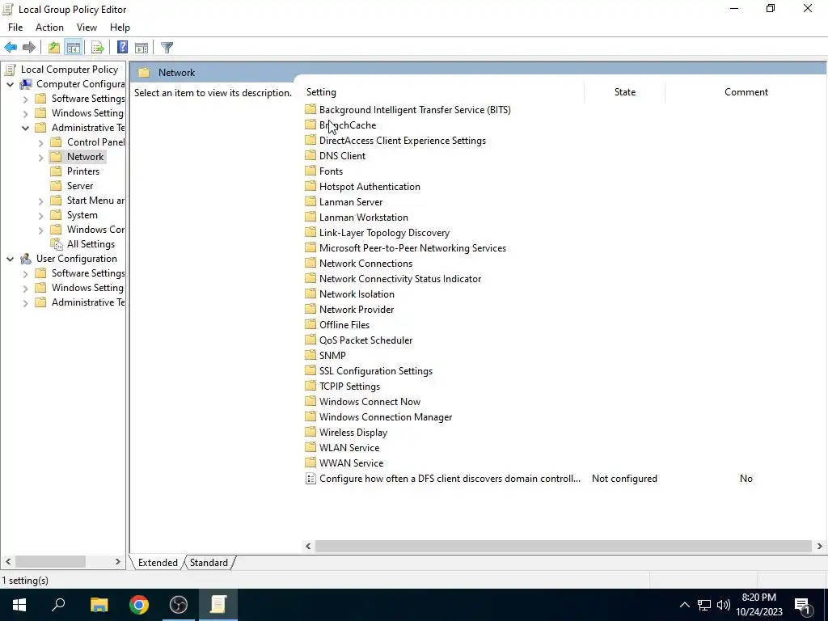Image resolution: width=828 pixels, height=621 pixels.
Task: Click the Export List toolbar icon
Action: tap(98, 48)
